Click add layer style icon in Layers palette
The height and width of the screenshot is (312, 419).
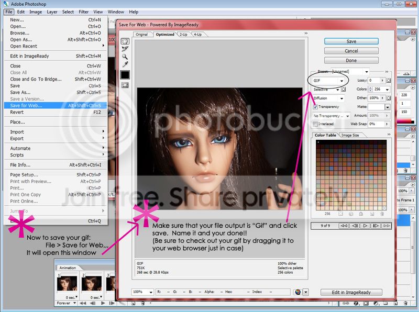click(356, 303)
